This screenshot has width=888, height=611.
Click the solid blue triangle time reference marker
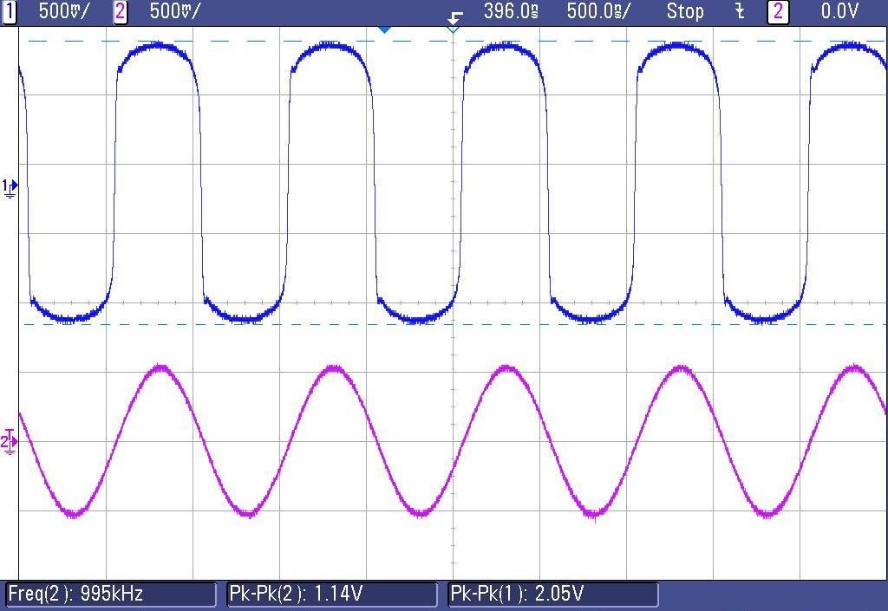tap(385, 29)
